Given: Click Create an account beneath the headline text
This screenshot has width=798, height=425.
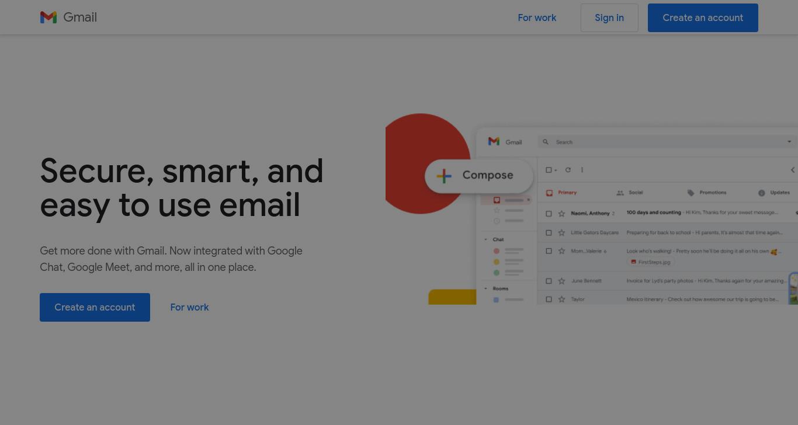Looking at the screenshot, I should pyautogui.click(x=95, y=307).
